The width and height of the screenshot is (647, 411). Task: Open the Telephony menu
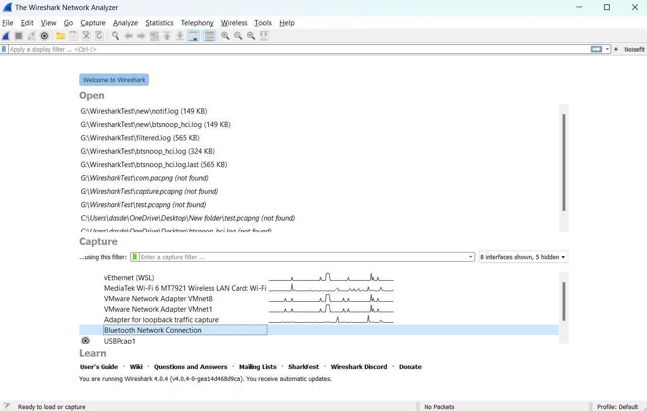pyautogui.click(x=197, y=22)
